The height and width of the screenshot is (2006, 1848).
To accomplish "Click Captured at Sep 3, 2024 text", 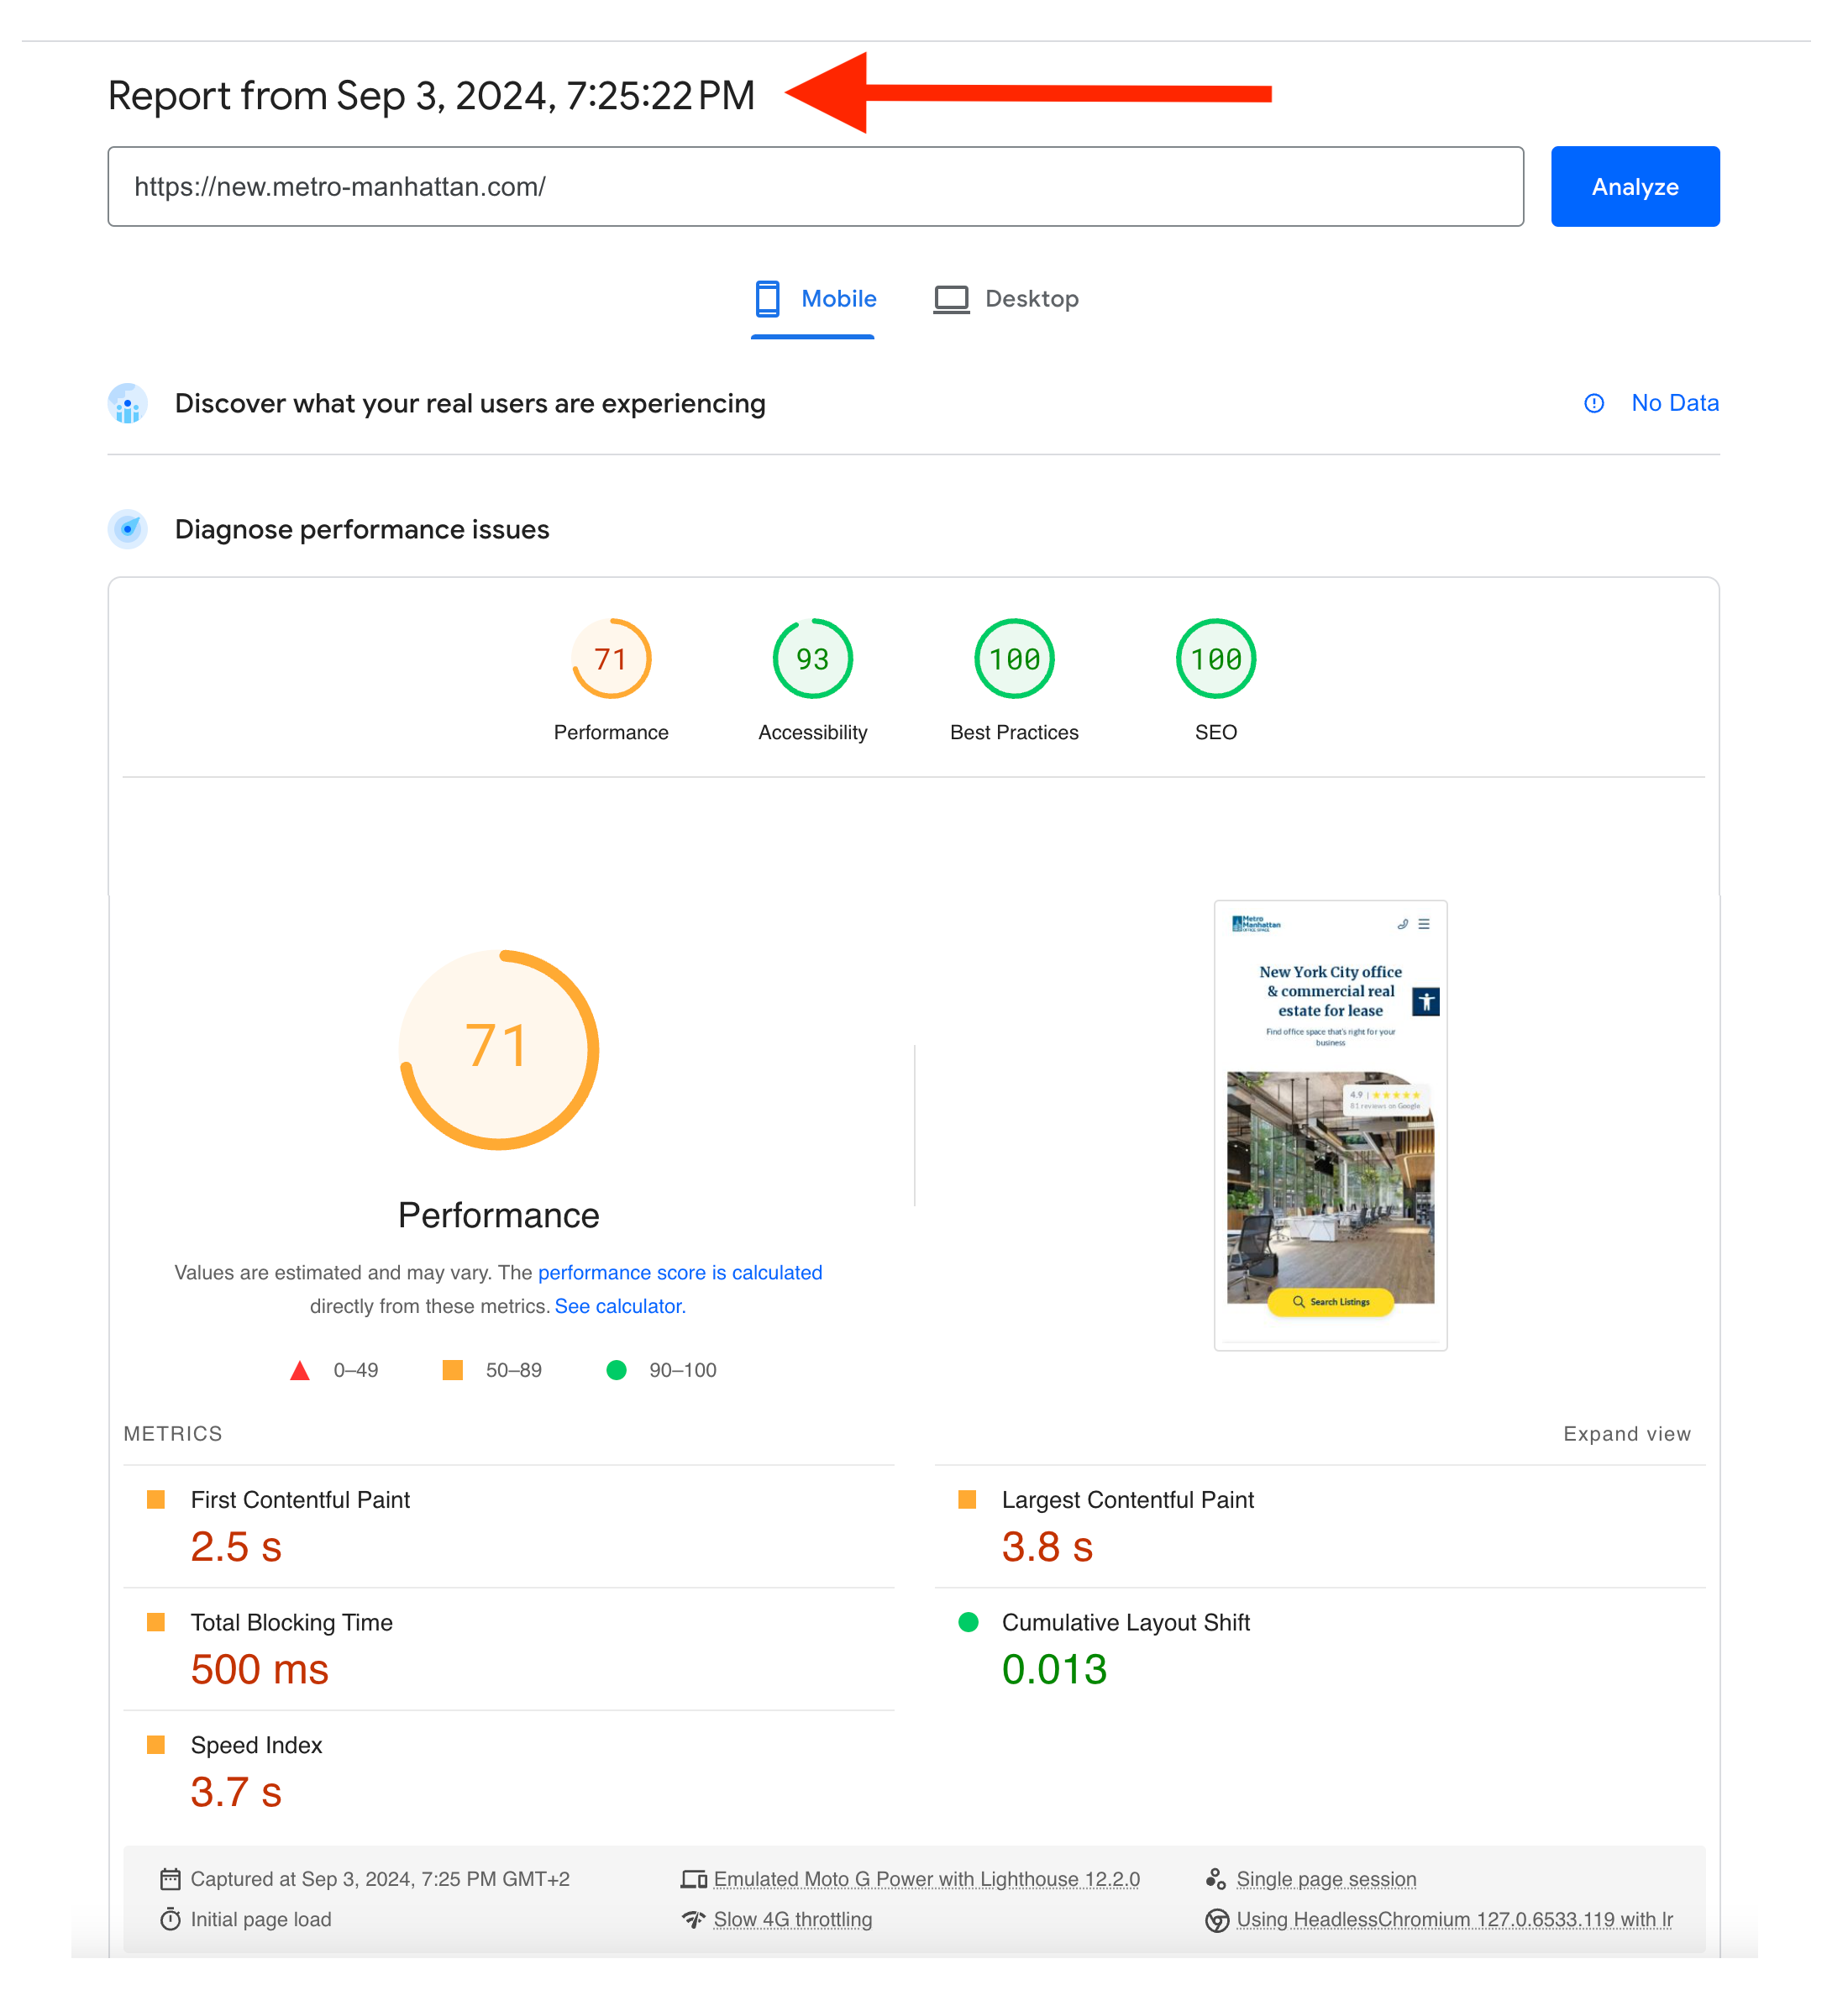I will coord(380,1879).
